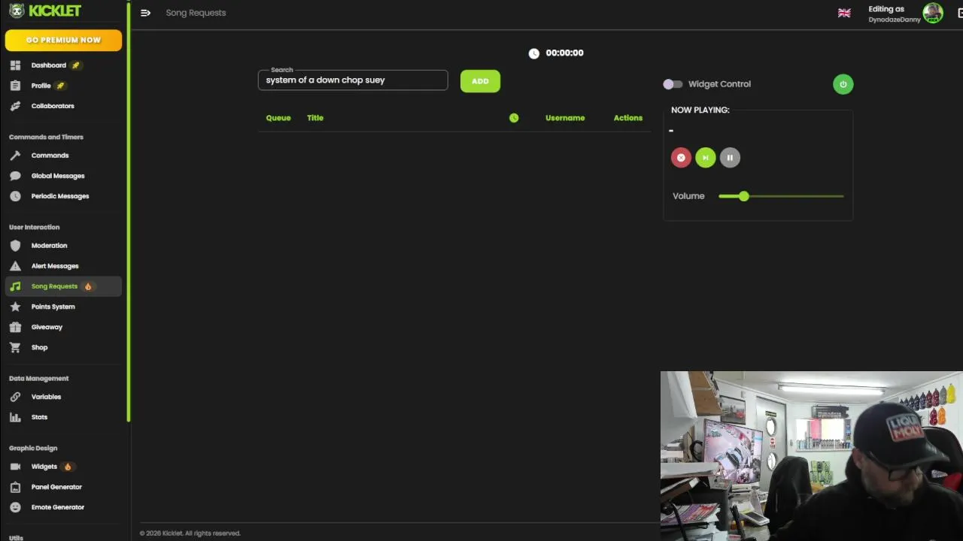Click the webcam overlay thumbnail
This screenshot has width=963, height=541.
pos(812,456)
